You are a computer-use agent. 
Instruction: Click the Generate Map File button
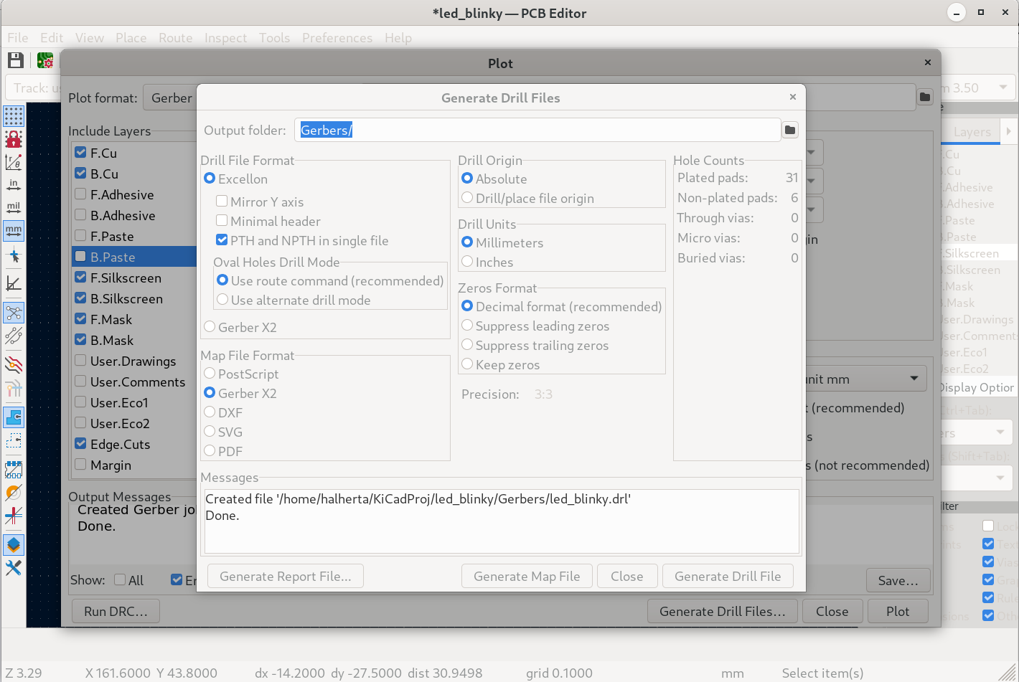[x=527, y=577]
